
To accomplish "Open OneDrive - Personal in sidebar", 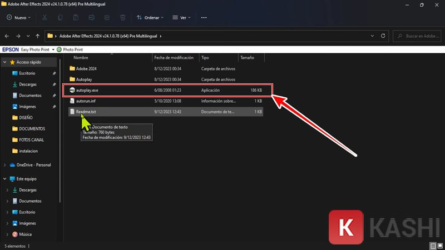I will 33,165.
